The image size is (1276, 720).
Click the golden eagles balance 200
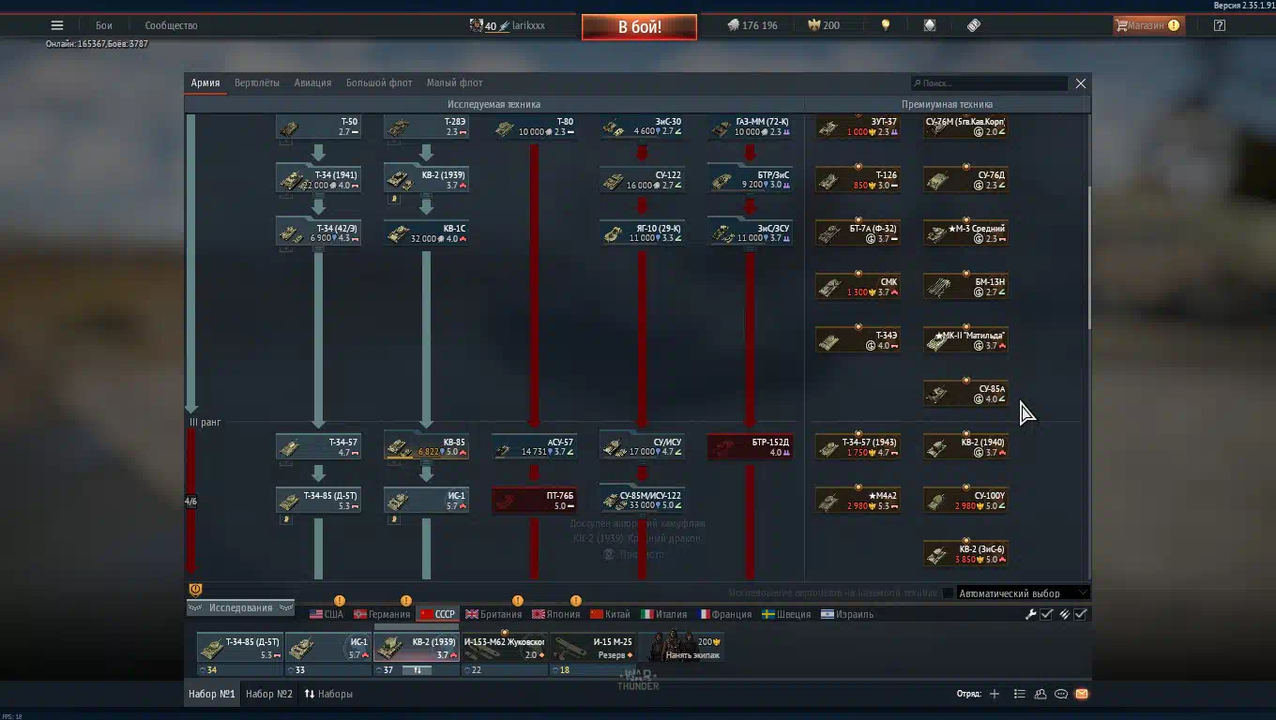coord(823,25)
